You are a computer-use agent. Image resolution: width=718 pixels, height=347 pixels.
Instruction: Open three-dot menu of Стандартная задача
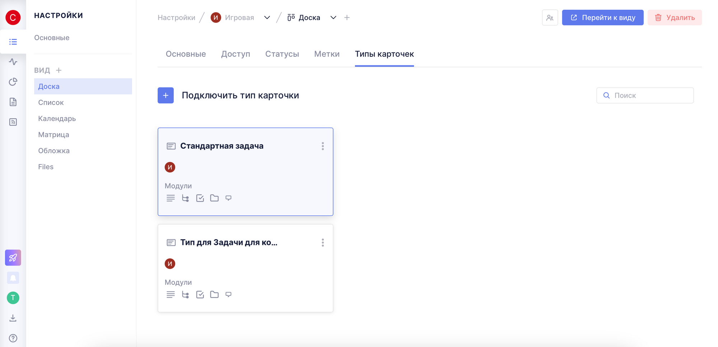323,146
